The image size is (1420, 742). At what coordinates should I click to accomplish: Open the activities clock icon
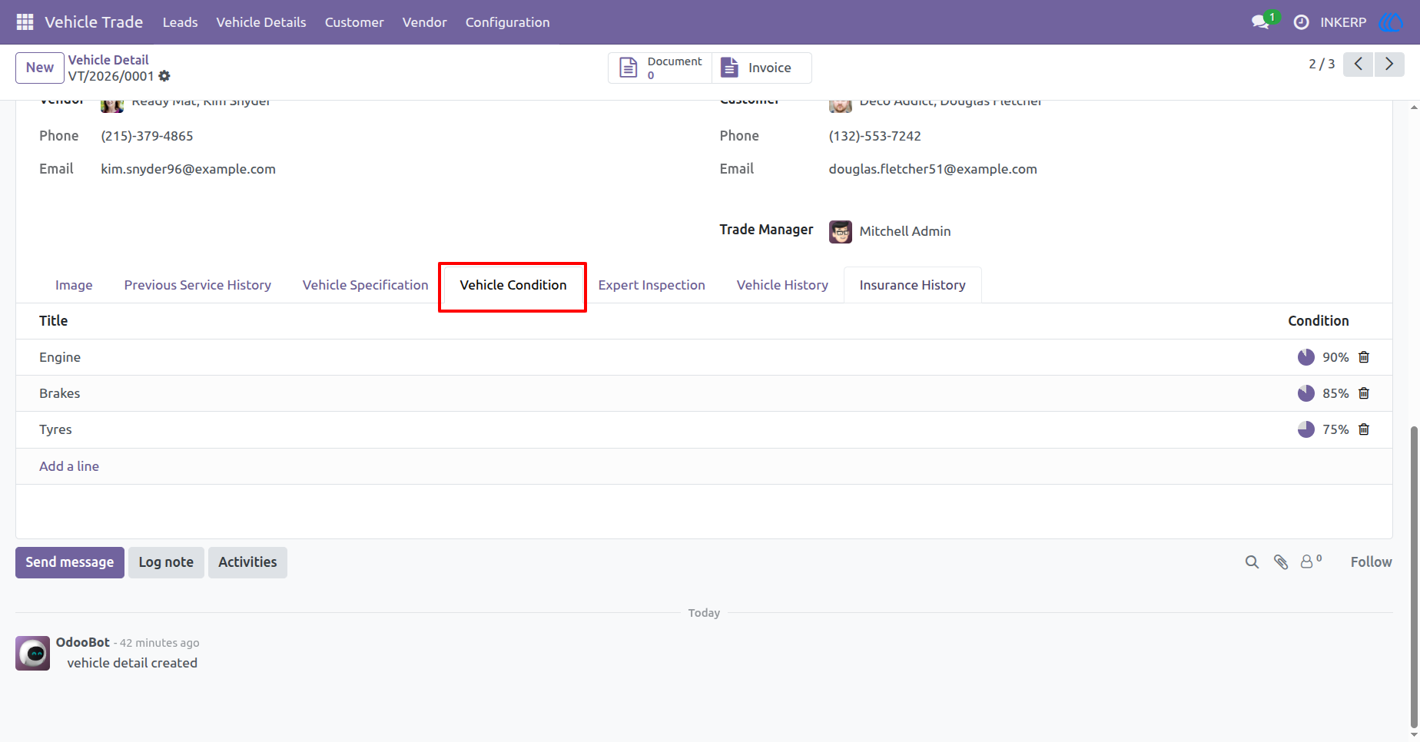pos(1301,22)
